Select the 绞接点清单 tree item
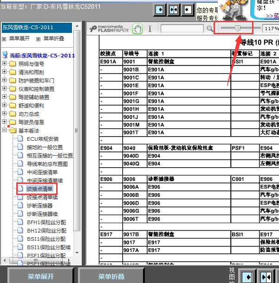 [39, 189]
